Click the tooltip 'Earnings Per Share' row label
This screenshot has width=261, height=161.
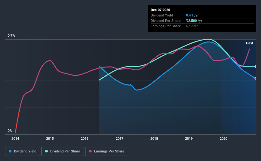(x=166, y=26)
